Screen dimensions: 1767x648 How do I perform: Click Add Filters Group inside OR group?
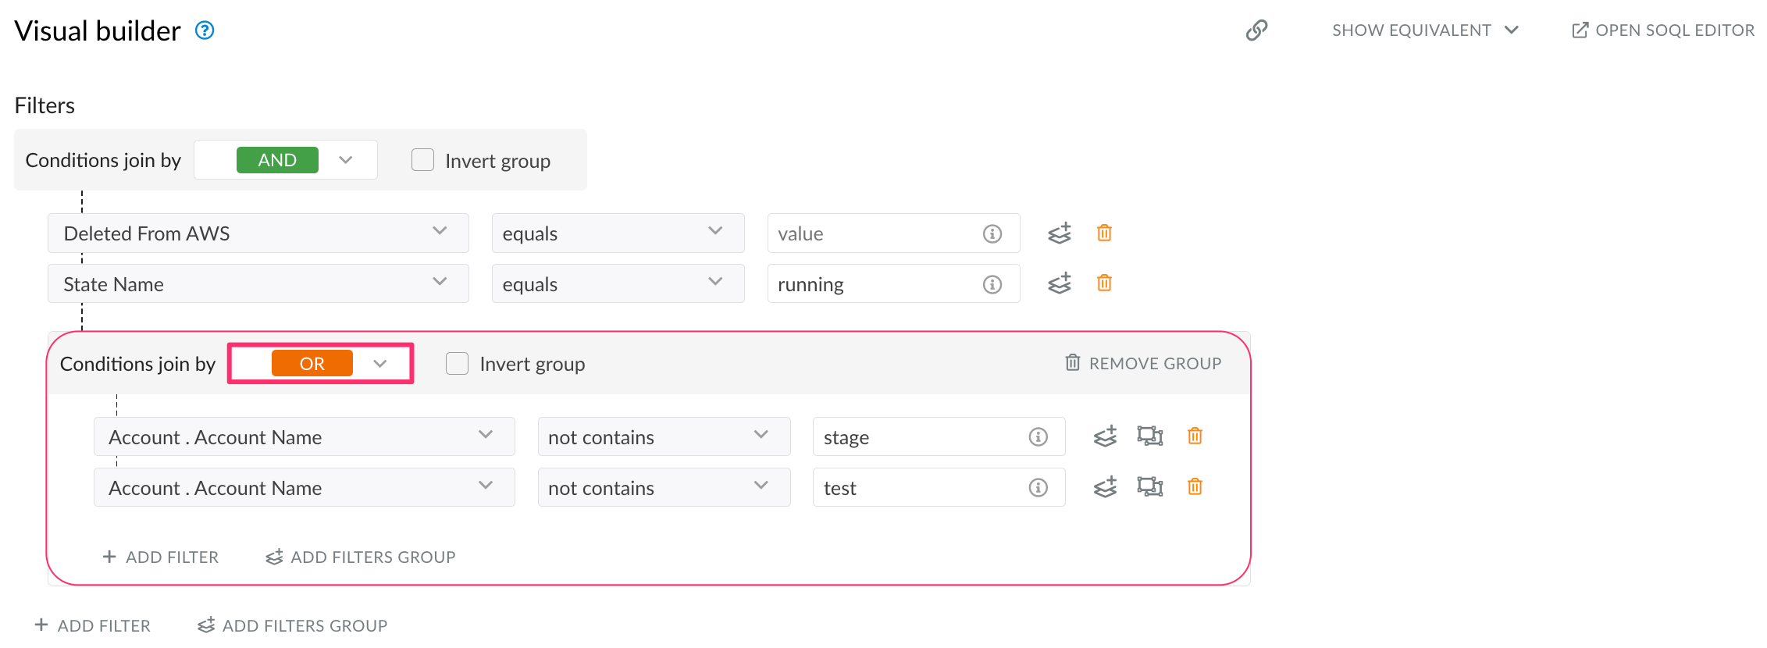[x=361, y=557]
